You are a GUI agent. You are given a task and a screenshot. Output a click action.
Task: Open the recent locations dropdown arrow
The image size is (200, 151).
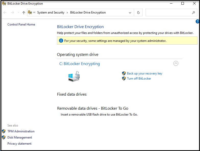[18, 12]
